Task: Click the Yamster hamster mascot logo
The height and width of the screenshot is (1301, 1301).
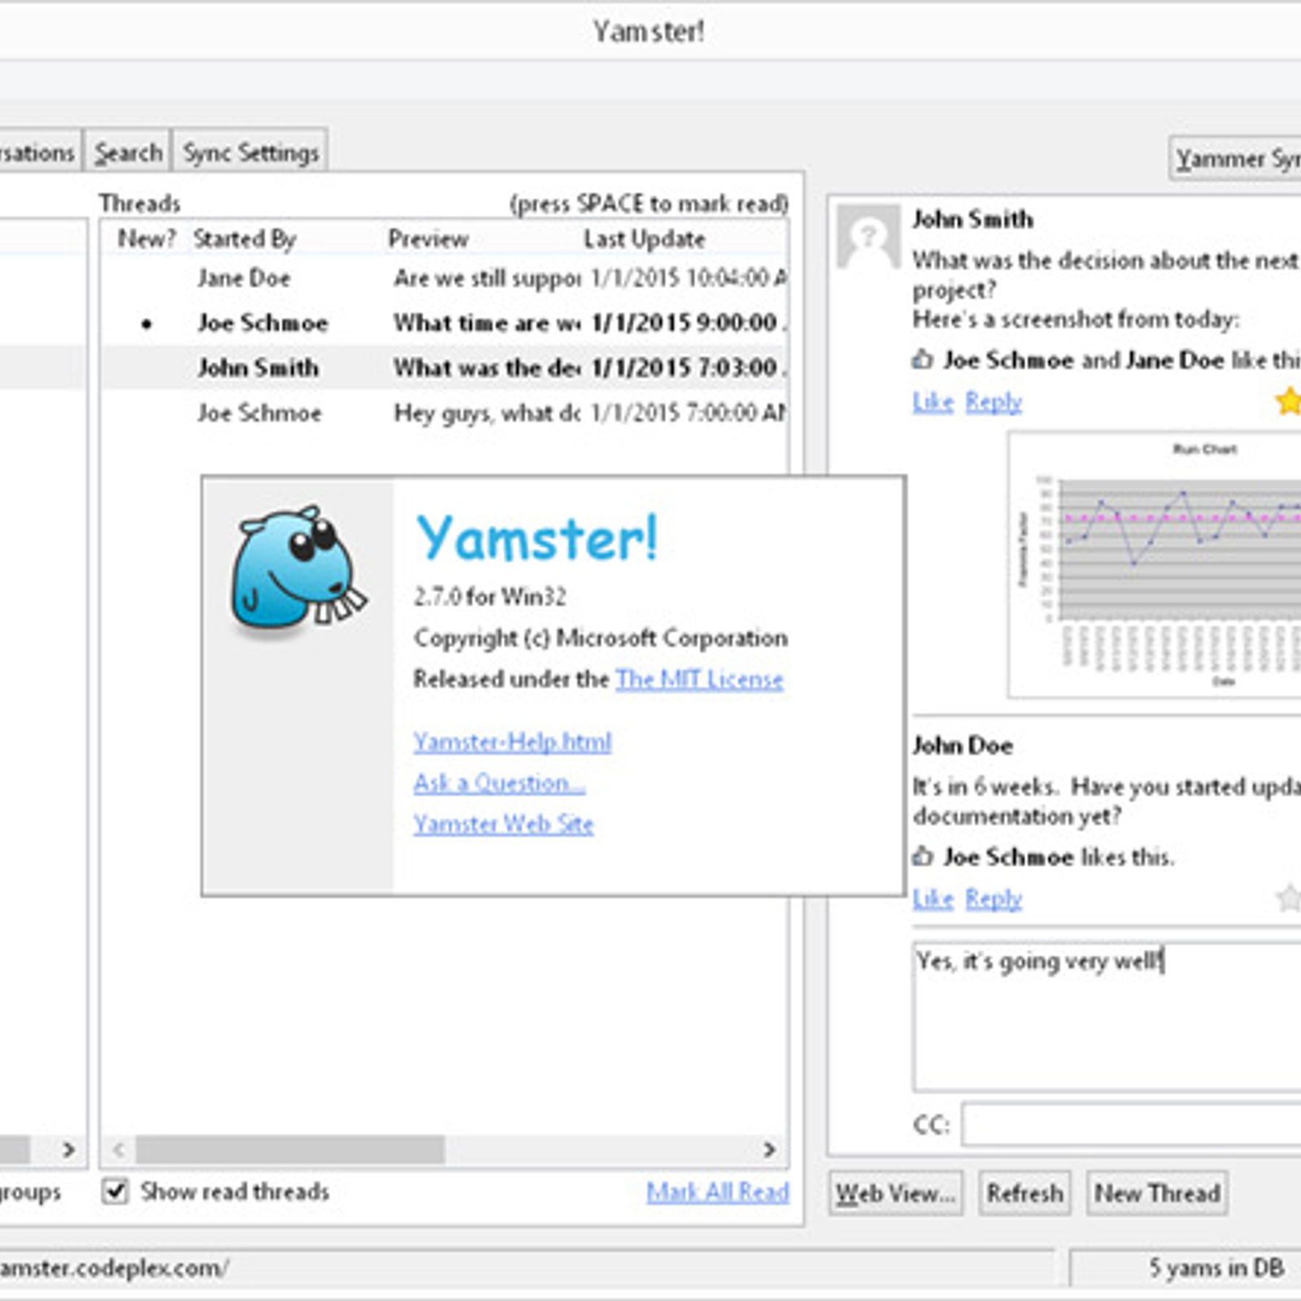Action: tap(298, 570)
